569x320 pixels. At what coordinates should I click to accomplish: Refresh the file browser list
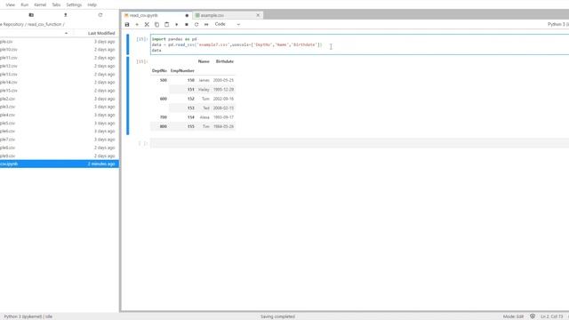[100, 15]
